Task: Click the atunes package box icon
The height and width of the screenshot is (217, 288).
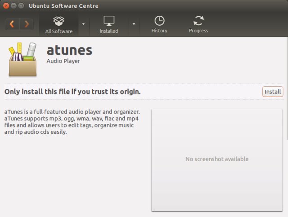Action: pyautogui.click(x=22, y=59)
